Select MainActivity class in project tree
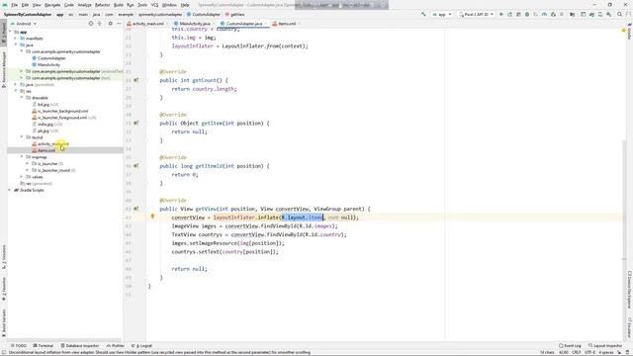Screen dimensions: 633x356 click(x=48, y=64)
